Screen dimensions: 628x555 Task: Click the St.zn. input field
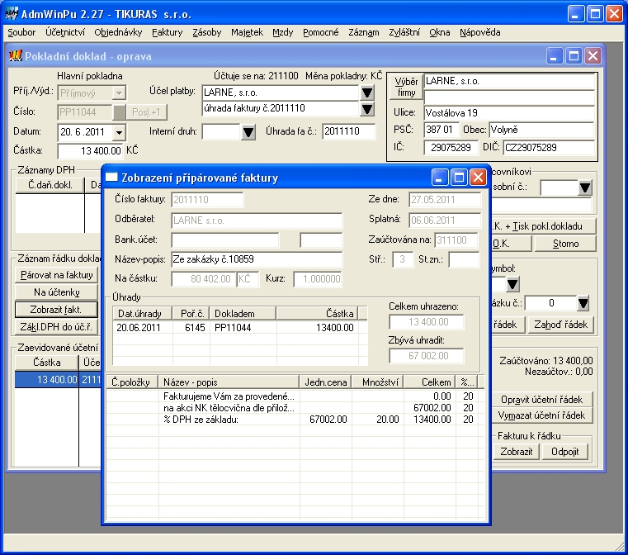click(464, 259)
